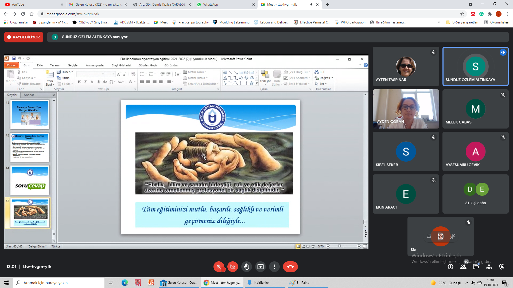The height and width of the screenshot is (288, 513).
Task: Click the shared presentation slide area
Action: click(x=211, y=167)
